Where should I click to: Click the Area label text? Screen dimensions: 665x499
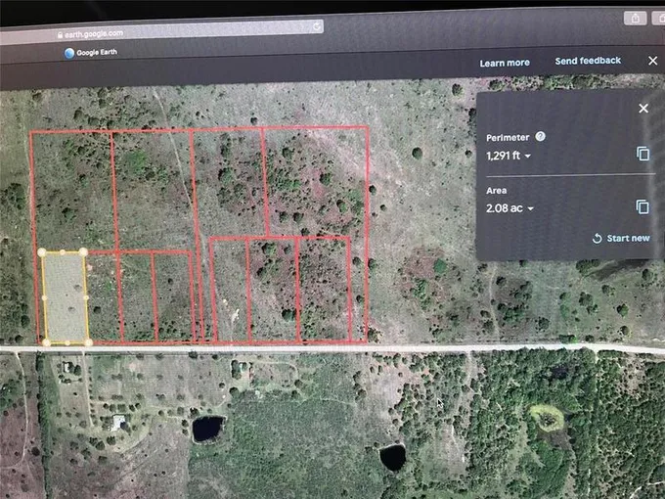(x=496, y=191)
